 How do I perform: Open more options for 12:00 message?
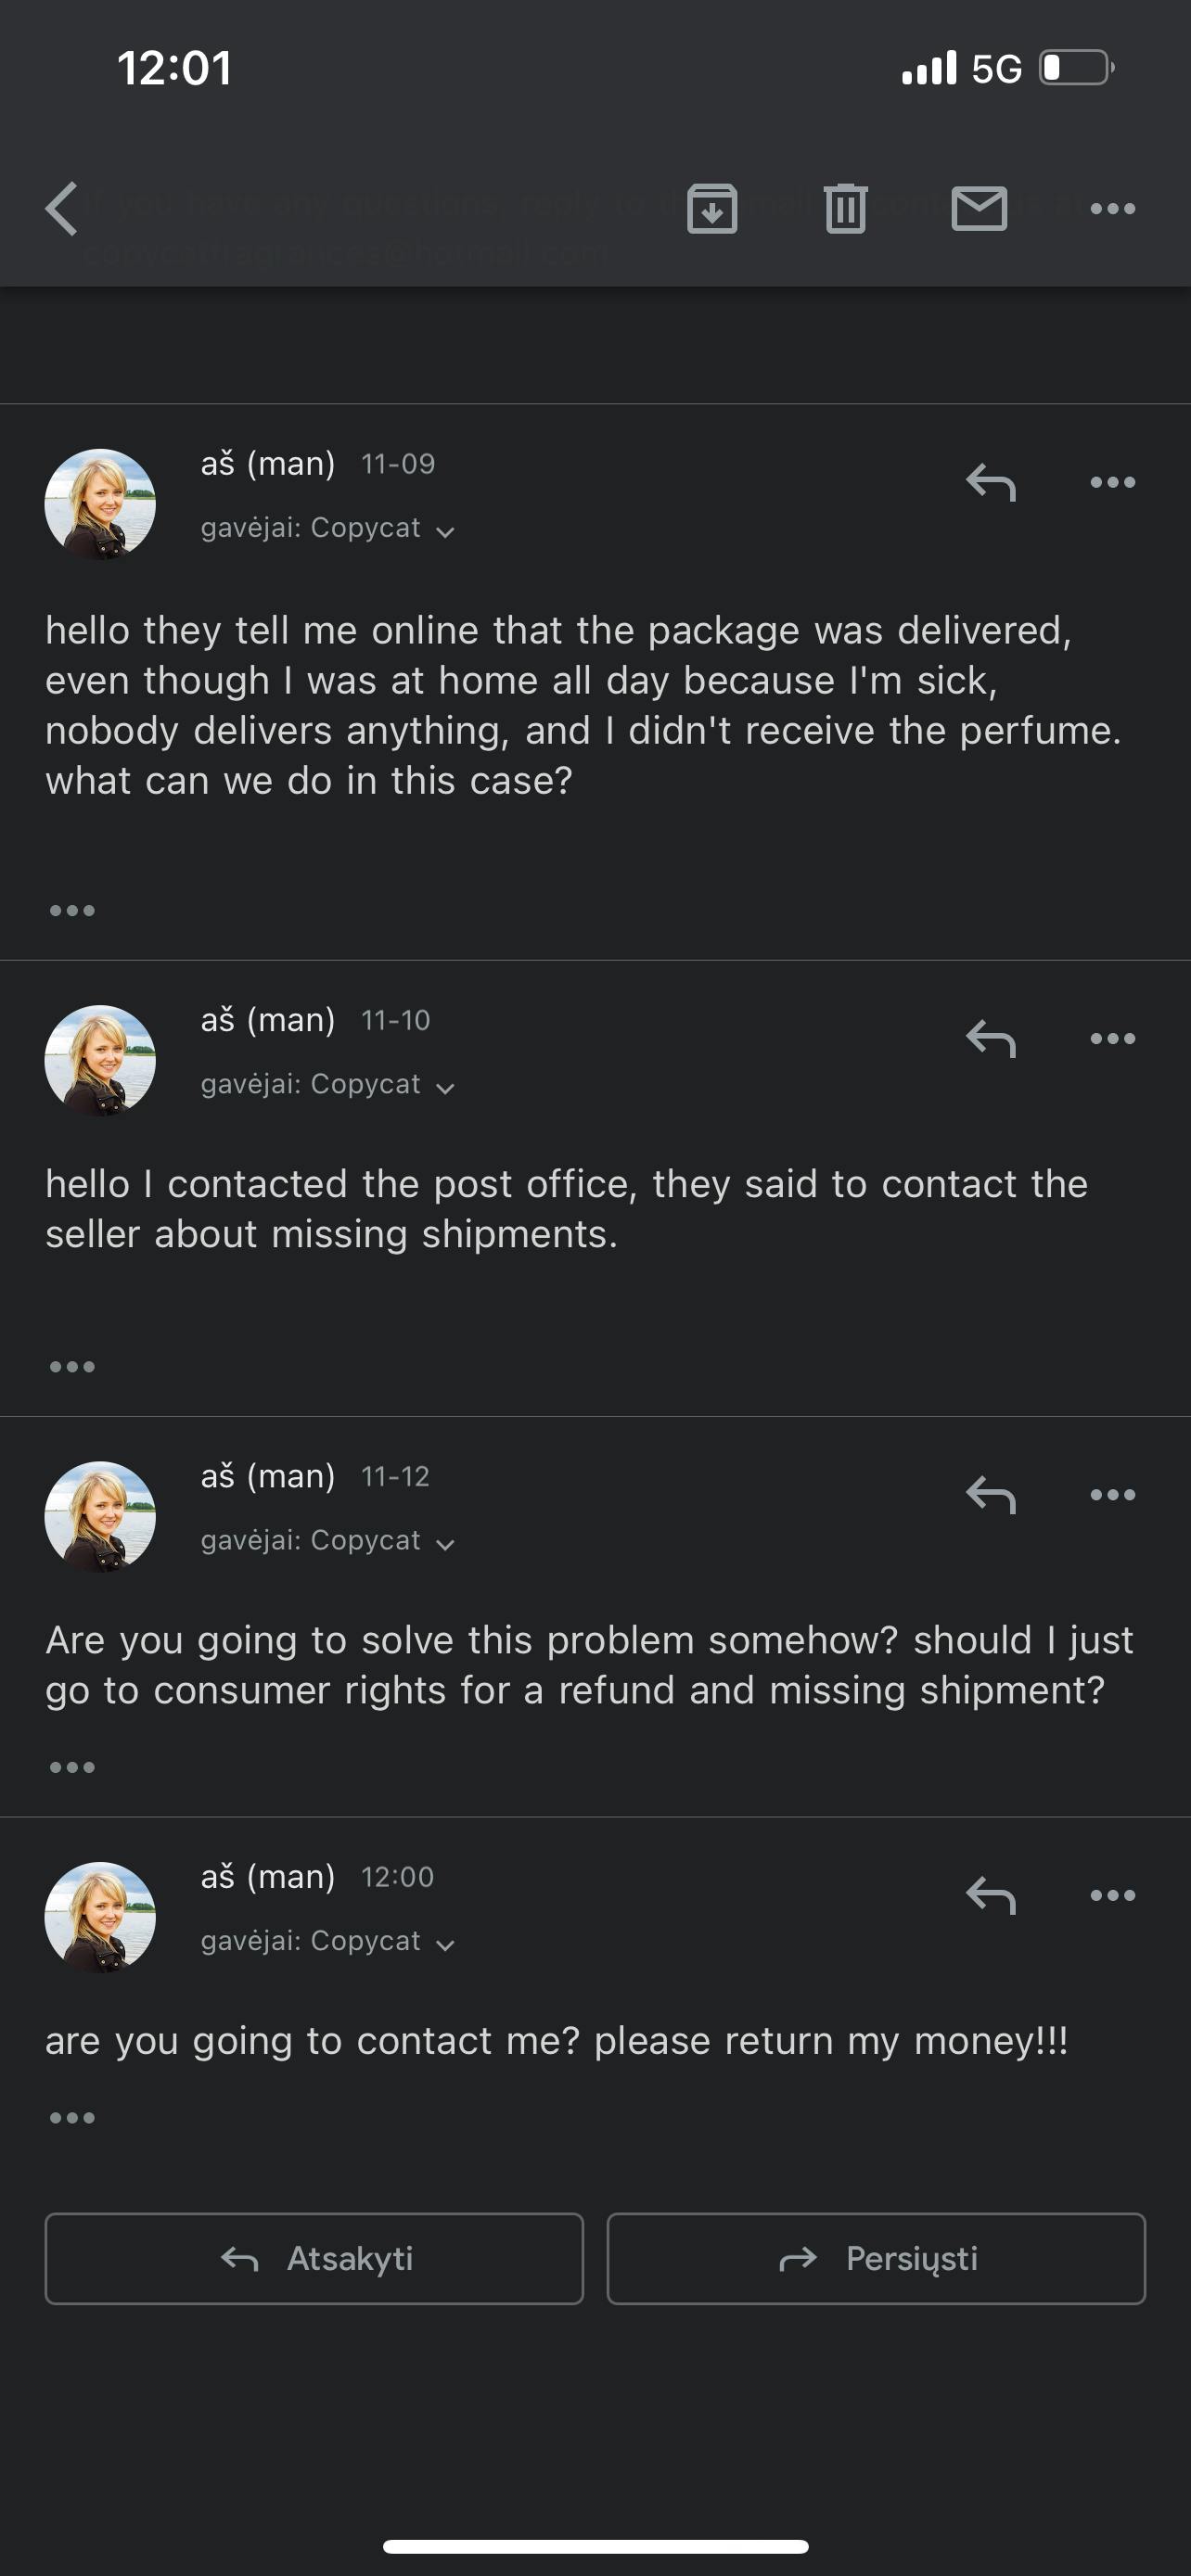[x=1112, y=1896]
